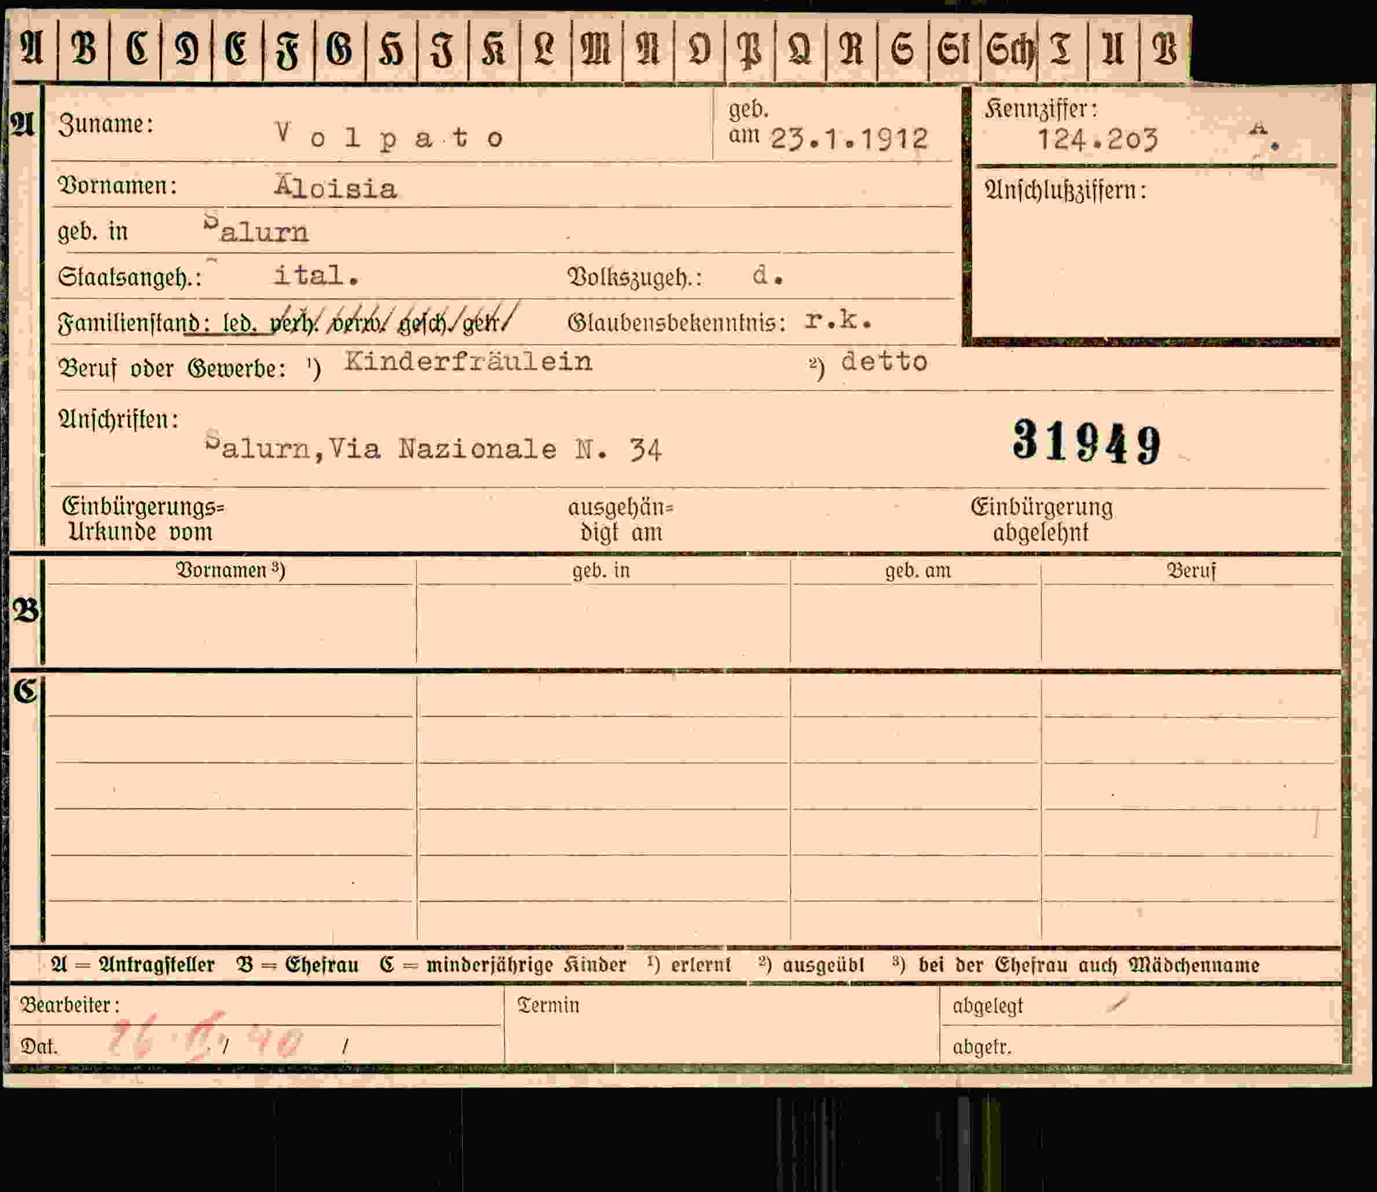Select the index tab letter A
This screenshot has width=1377, height=1192.
[x=32, y=49]
